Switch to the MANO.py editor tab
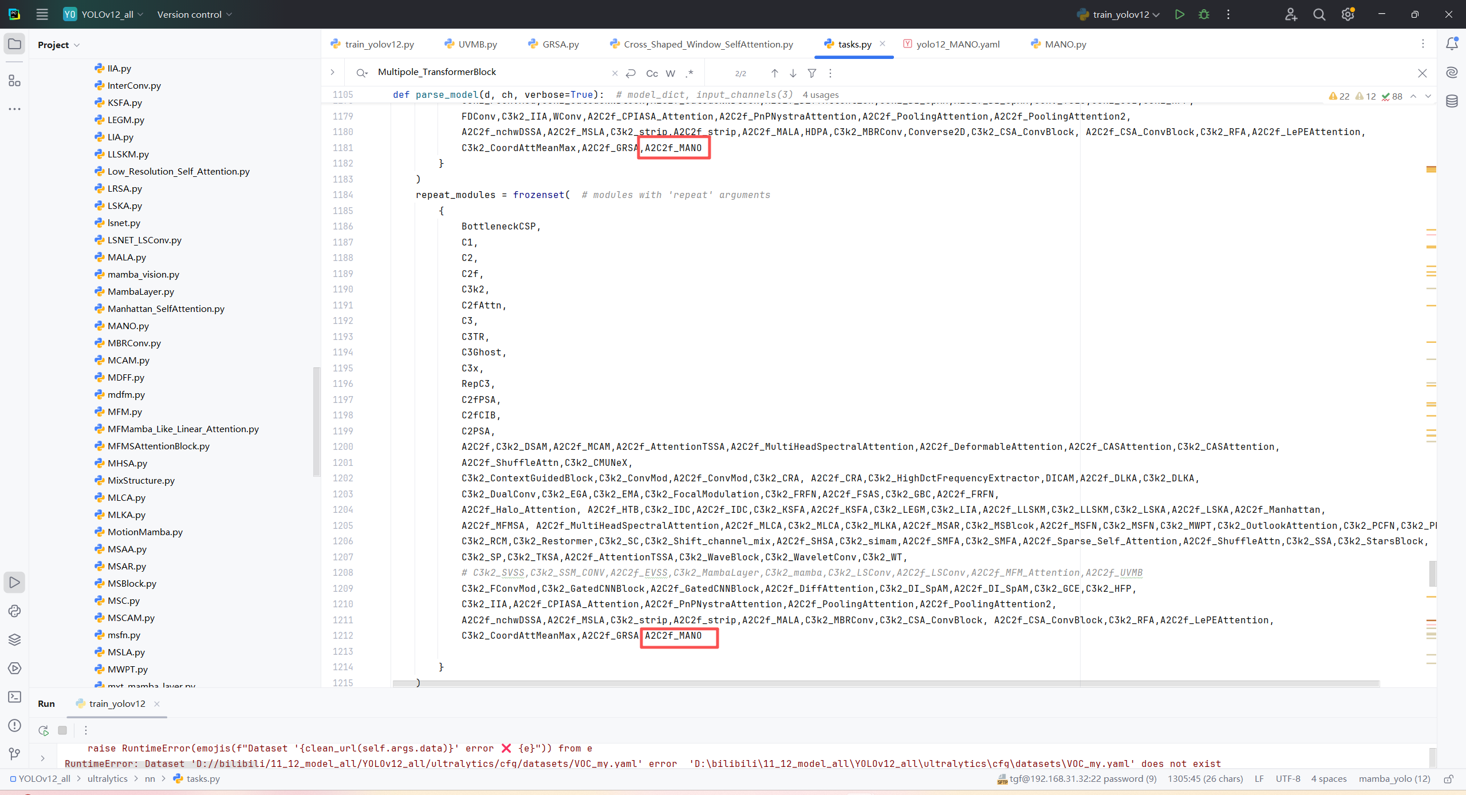This screenshot has width=1466, height=795. 1064,44
